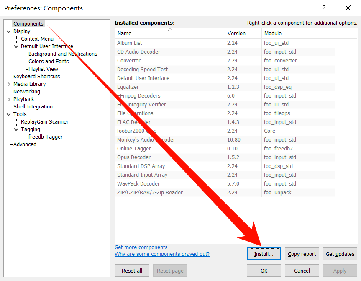Viewport: 361px width, 281px height.
Task: Select Standard Input Array component
Action: tap(225, 175)
